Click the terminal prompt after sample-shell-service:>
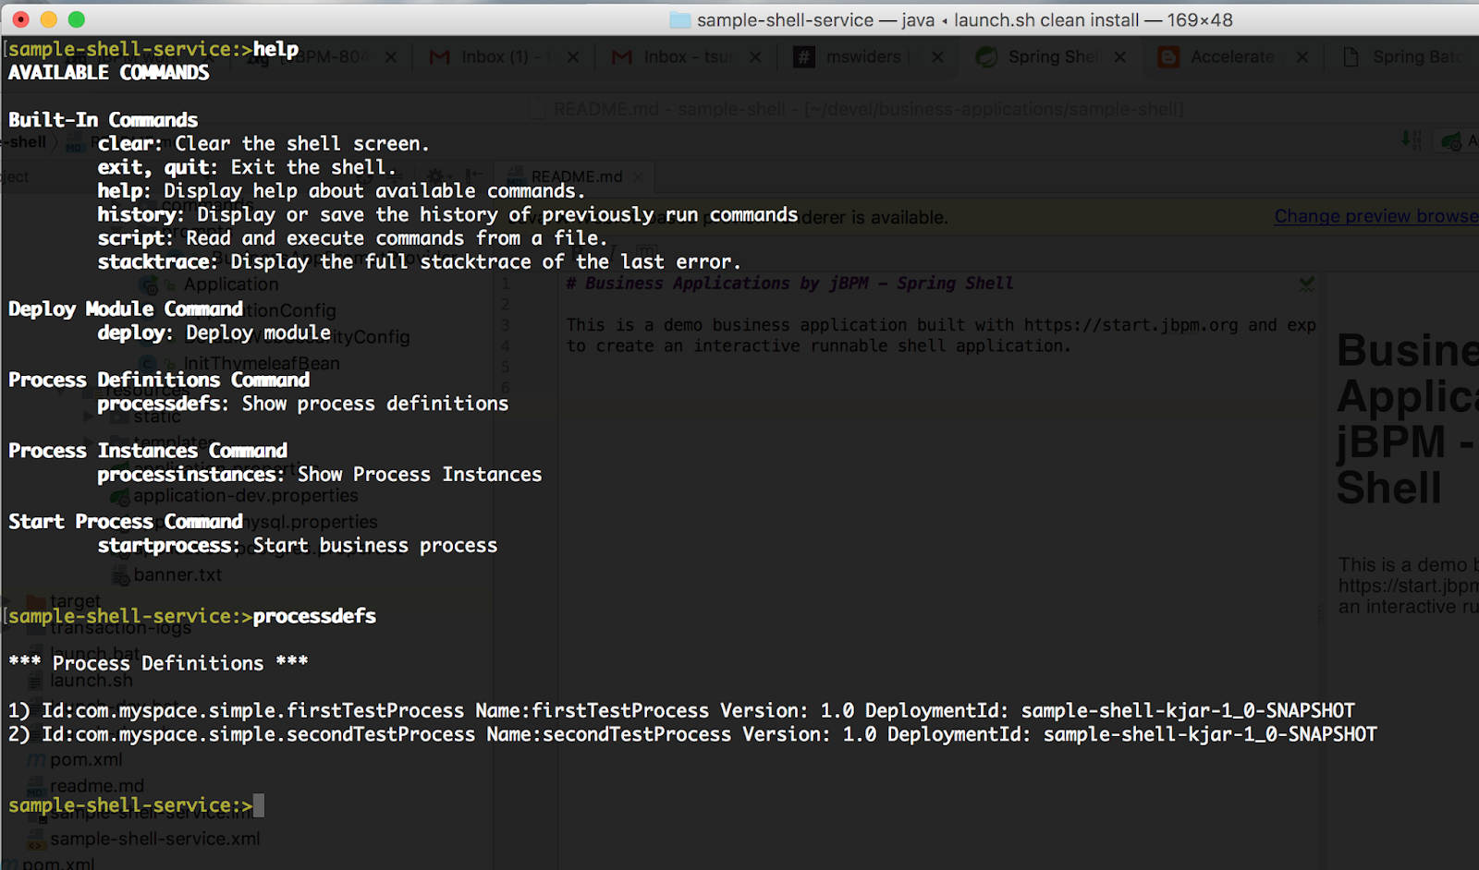Viewport: 1479px width, 870px height. tap(263, 805)
